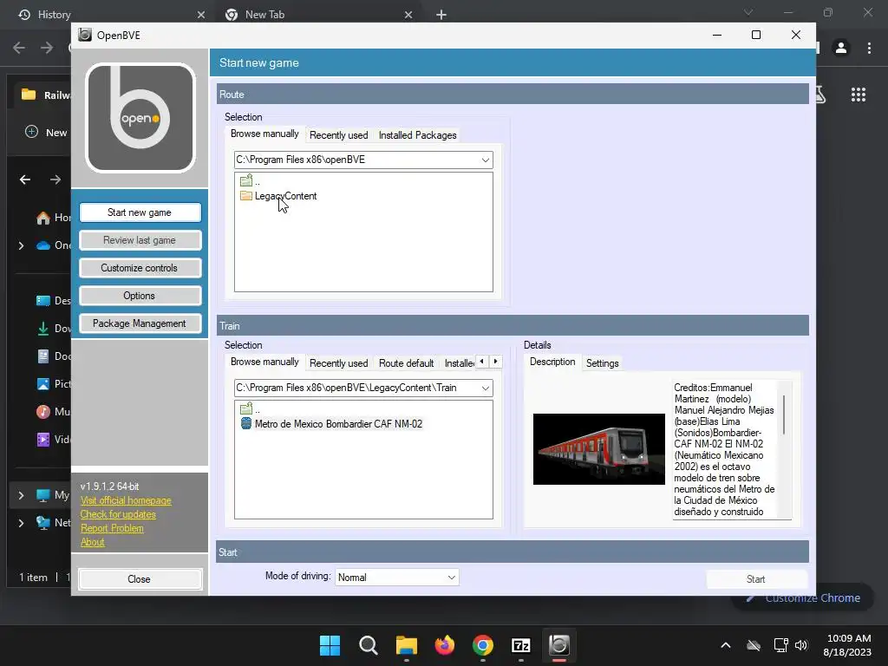Open the Options page
Screen dimensions: 888x666
click(140, 296)
